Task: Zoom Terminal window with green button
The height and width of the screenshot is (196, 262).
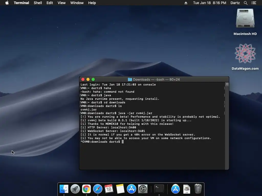Action: pos(93,80)
